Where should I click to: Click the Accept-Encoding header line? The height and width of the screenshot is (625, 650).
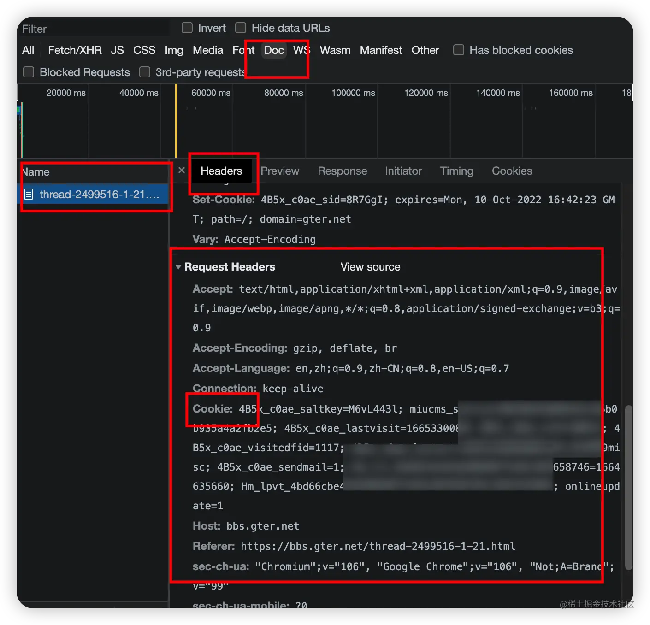[x=295, y=348]
